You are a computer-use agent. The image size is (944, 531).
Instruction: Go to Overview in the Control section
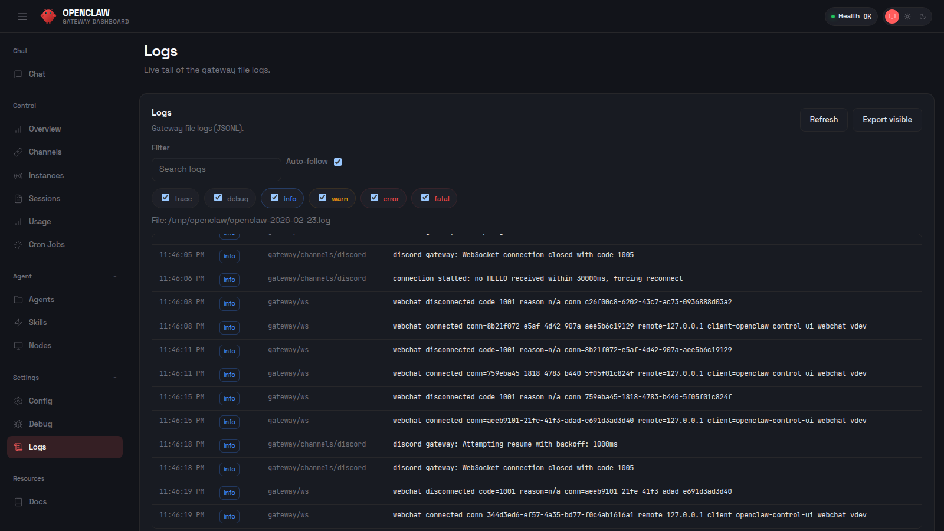[x=45, y=129]
